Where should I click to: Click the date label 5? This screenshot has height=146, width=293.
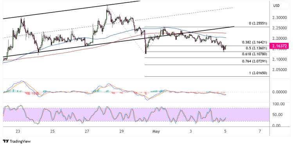225,132
